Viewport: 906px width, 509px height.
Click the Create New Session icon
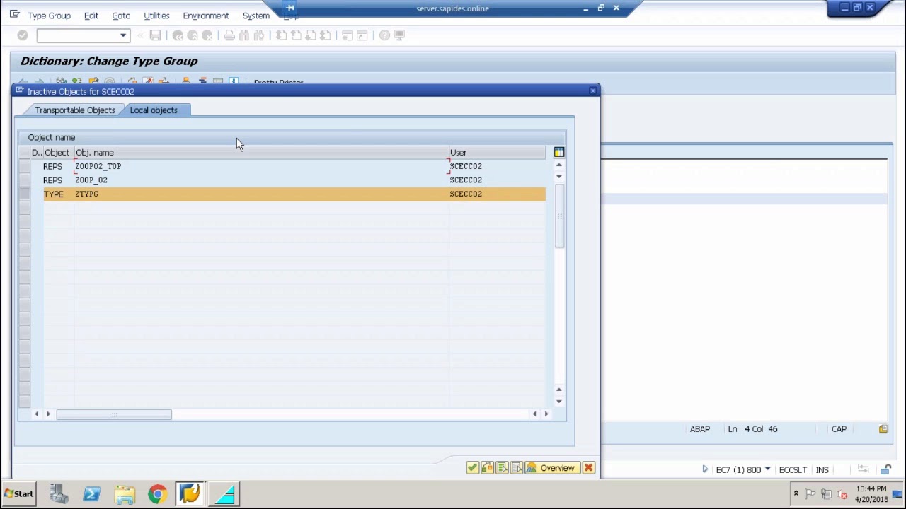point(348,35)
